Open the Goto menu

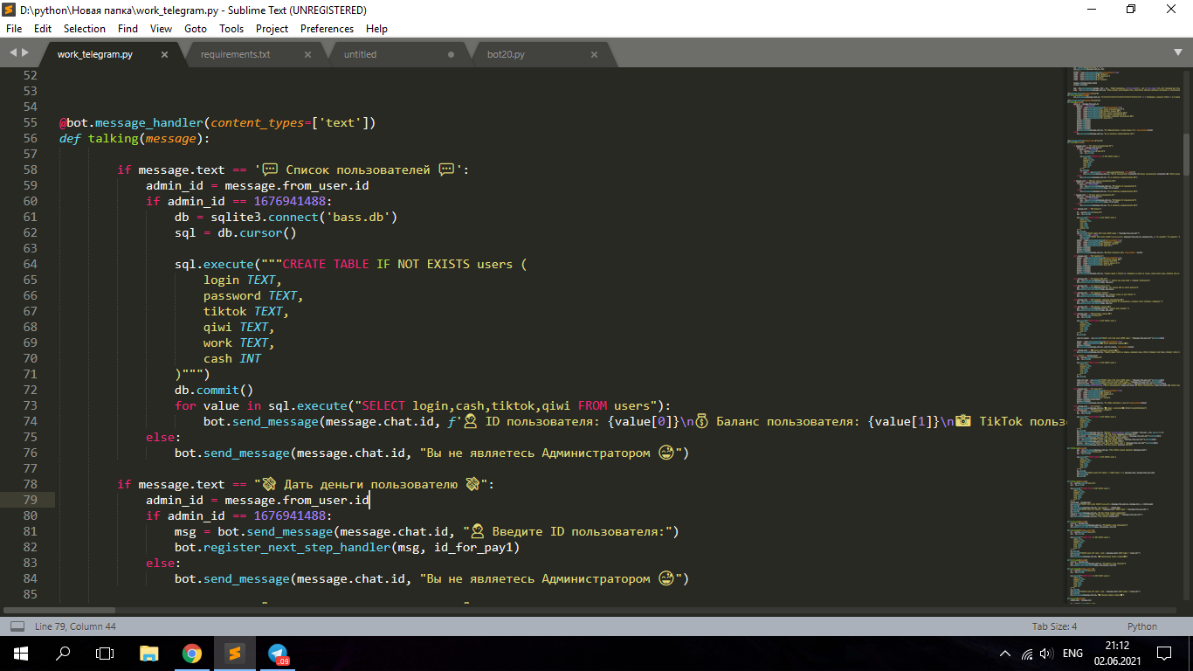coord(196,28)
